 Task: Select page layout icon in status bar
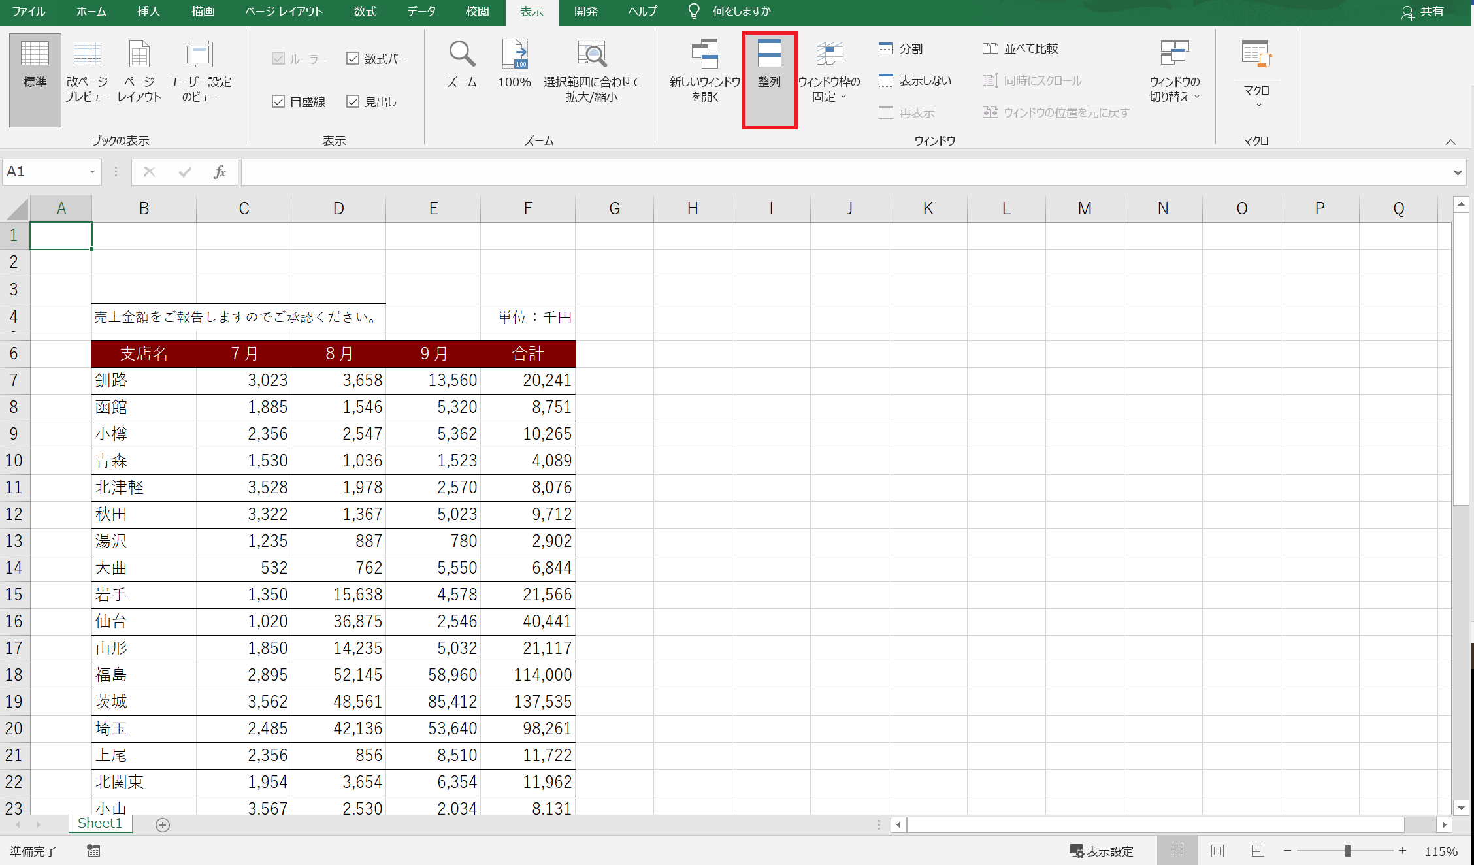(1217, 851)
